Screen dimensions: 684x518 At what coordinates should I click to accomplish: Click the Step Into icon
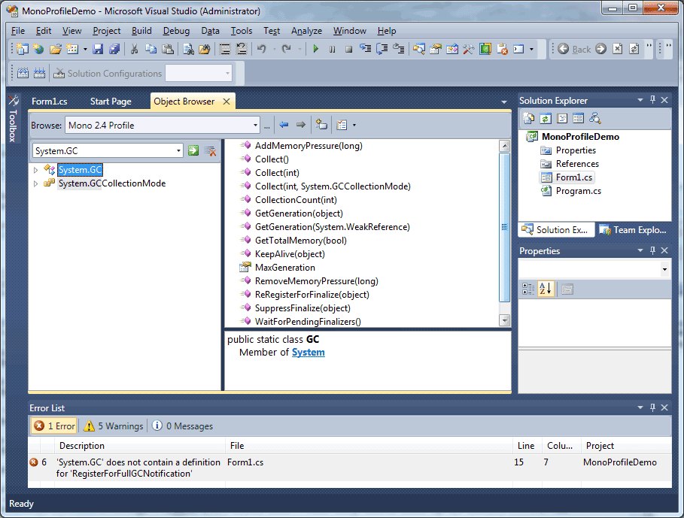(x=365, y=49)
